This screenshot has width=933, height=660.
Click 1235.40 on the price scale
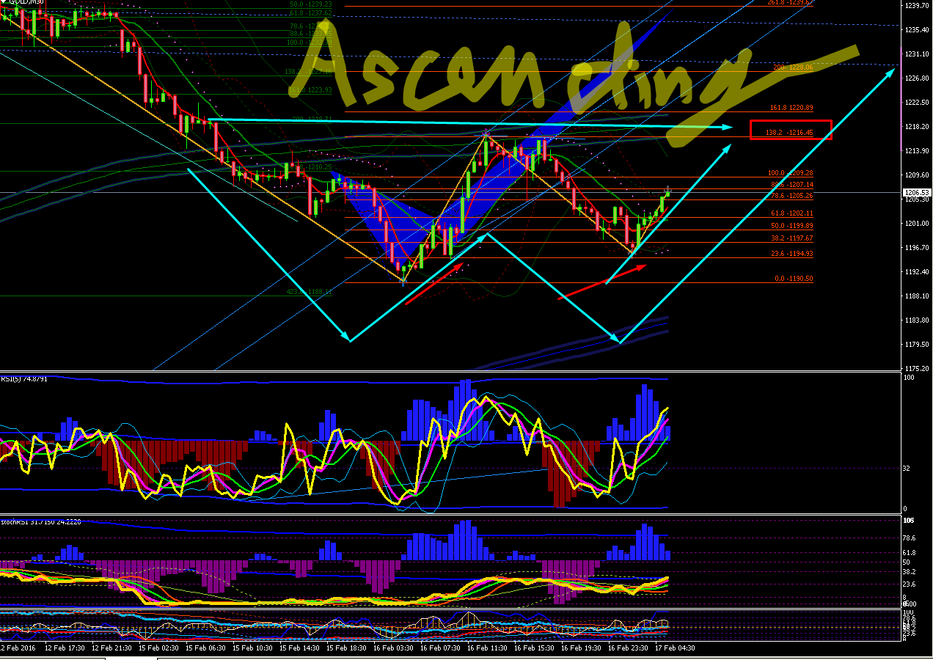tap(916, 30)
